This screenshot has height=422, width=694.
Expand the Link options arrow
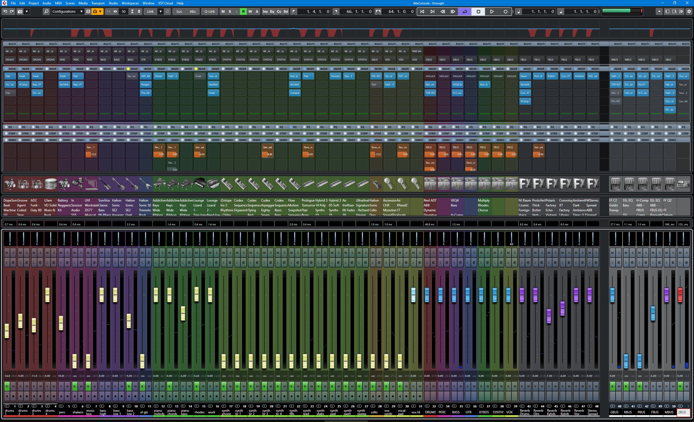click(160, 12)
